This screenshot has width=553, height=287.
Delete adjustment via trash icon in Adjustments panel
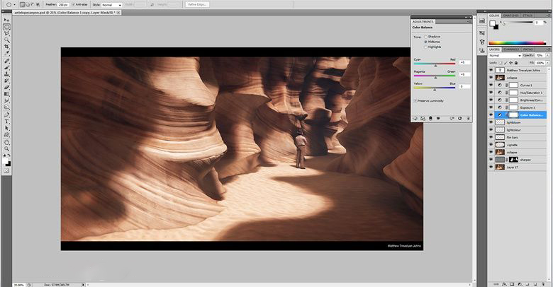(468, 119)
